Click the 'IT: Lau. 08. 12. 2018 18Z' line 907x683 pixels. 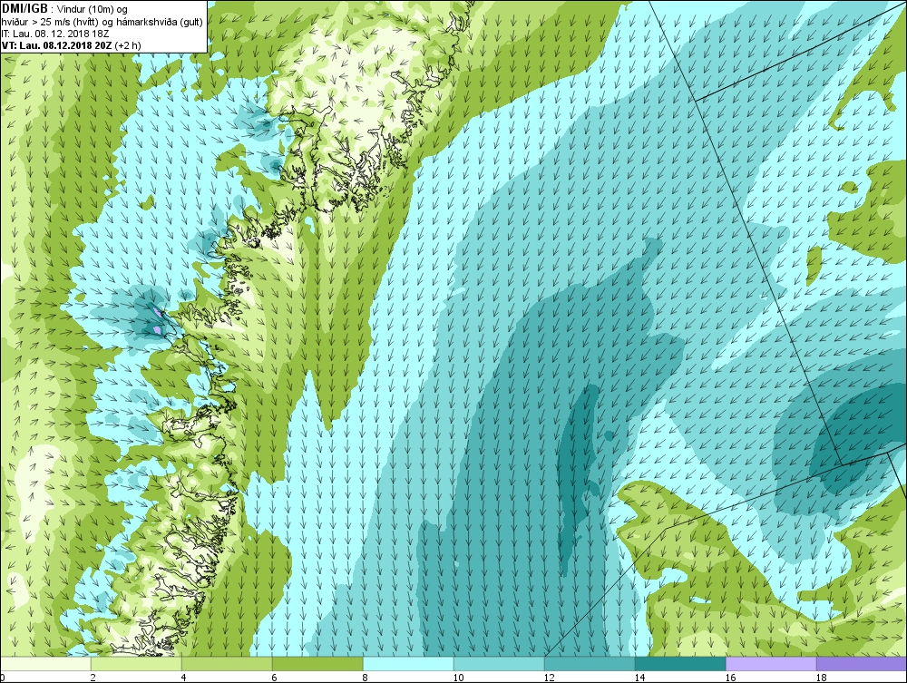55,34
